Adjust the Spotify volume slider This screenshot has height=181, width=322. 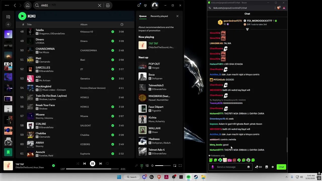click(163, 166)
